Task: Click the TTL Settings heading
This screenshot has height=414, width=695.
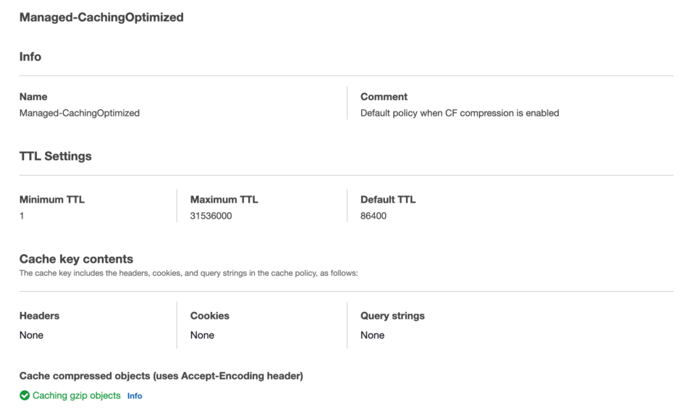Action: click(x=56, y=156)
